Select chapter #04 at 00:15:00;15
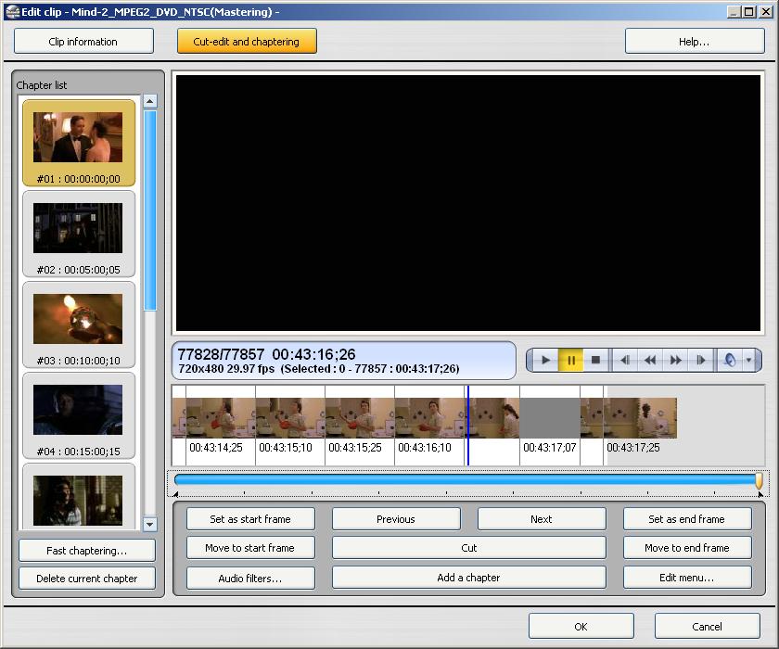The width and height of the screenshot is (779, 649). pos(79,416)
